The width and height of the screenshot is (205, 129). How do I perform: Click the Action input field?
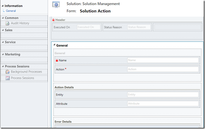point(163,69)
